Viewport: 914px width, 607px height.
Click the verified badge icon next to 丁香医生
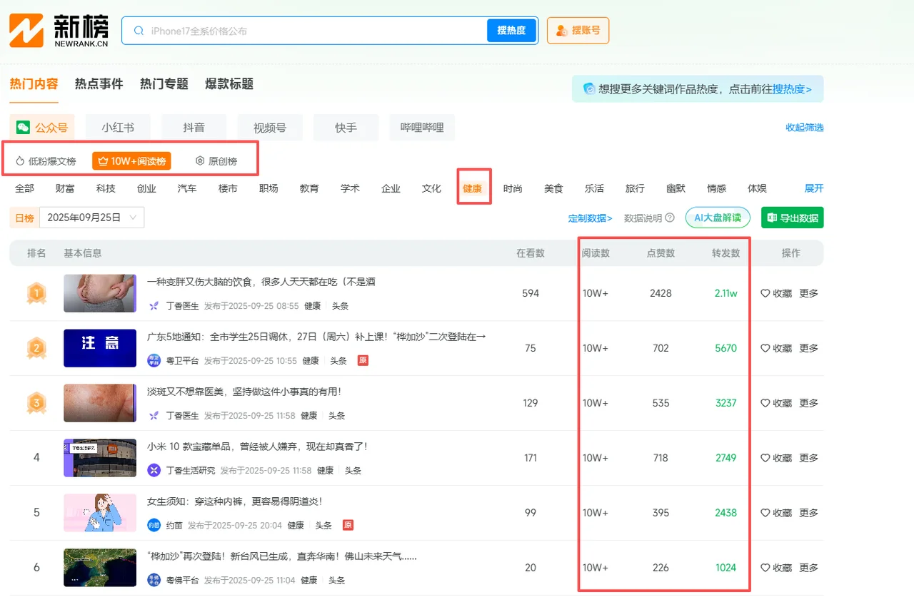(x=154, y=305)
